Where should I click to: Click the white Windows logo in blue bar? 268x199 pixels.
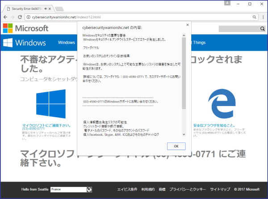[8, 43]
